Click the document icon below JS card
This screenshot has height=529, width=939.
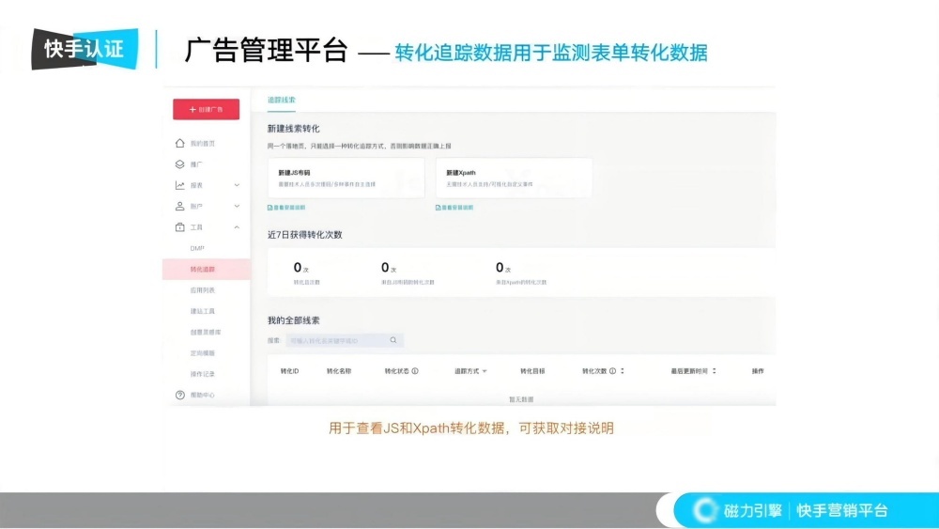click(x=270, y=208)
